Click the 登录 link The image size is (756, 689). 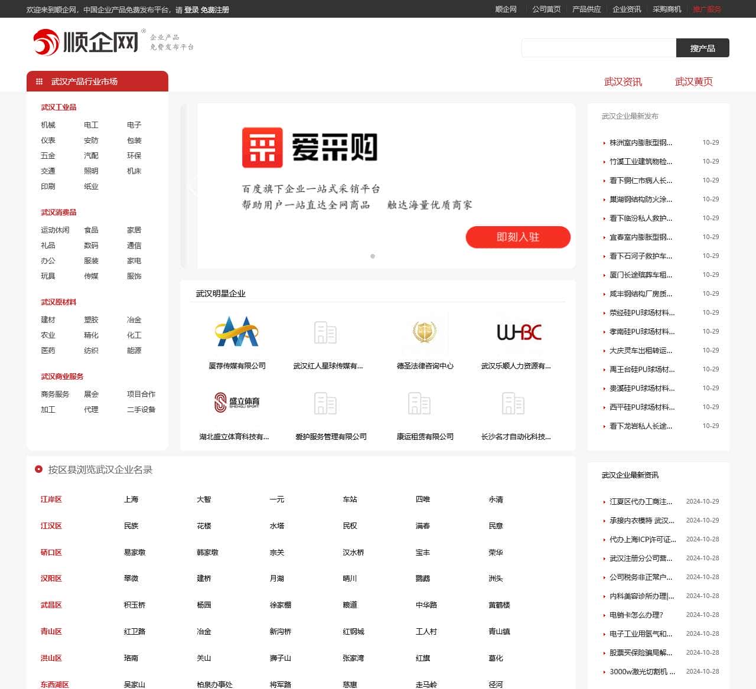[x=191, y=10]
